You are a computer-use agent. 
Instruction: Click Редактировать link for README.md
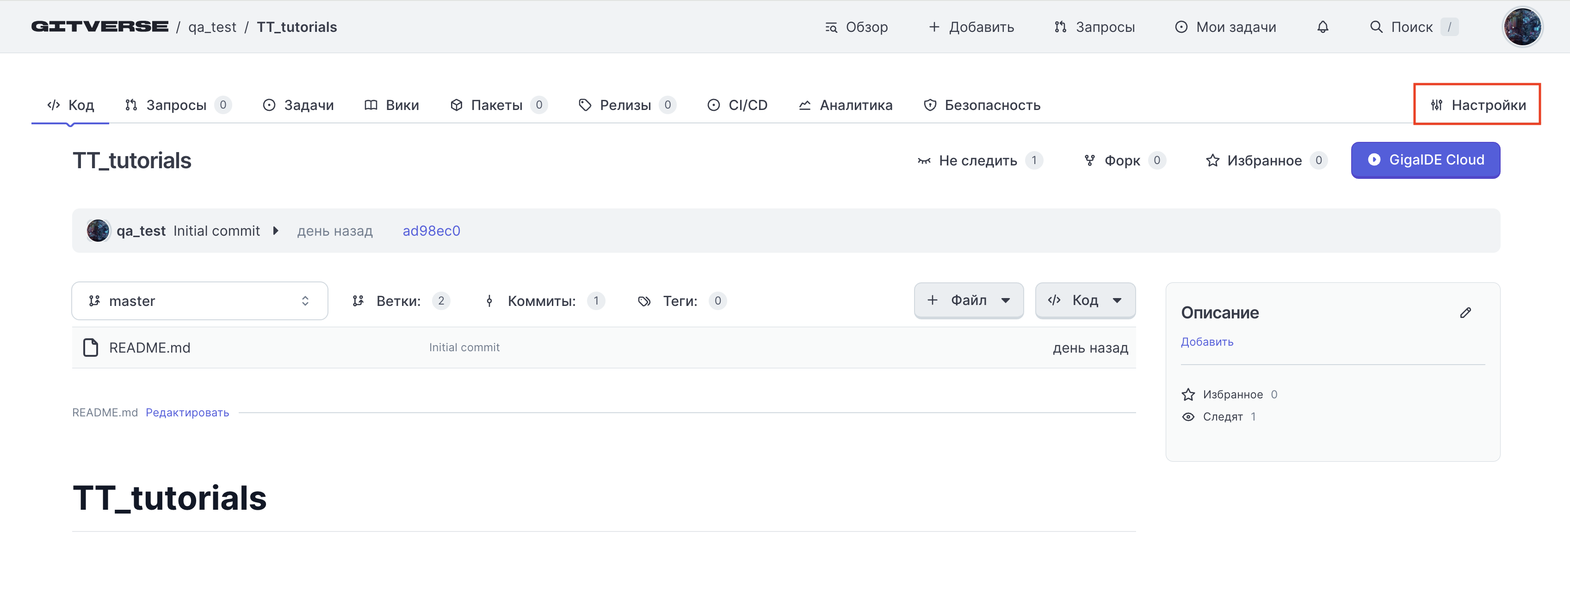tap(187, 412)
